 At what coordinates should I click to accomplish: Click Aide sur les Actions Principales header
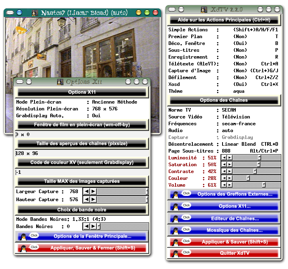point(224,20)
